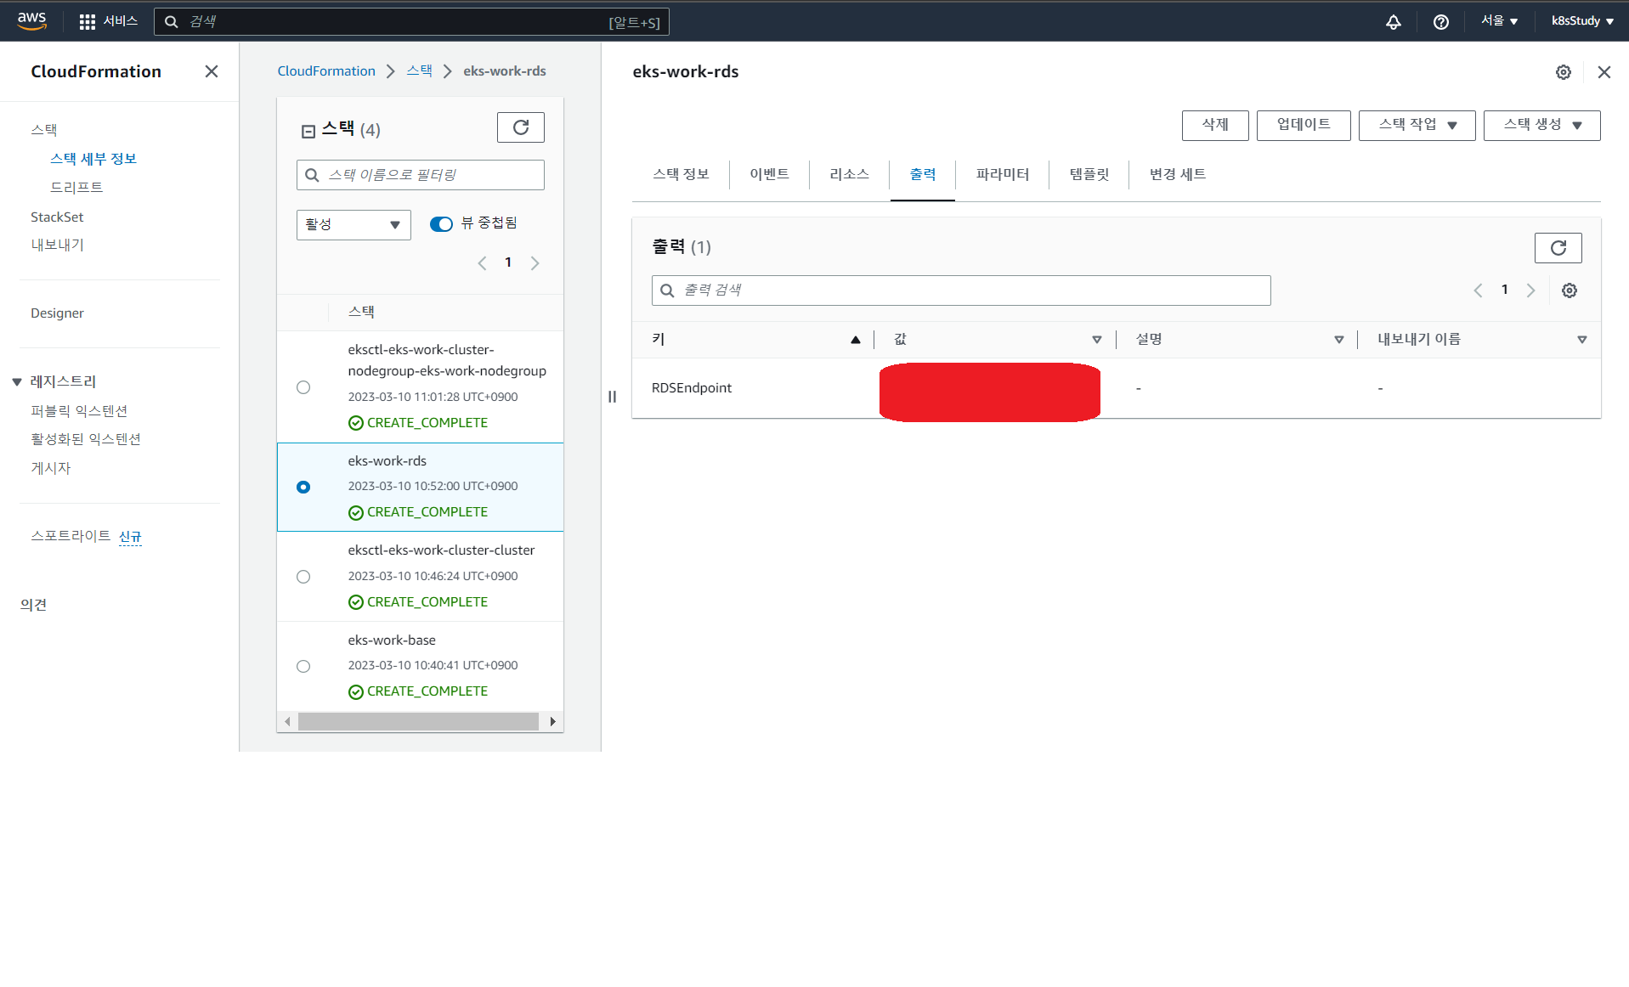1629x987 pixels.
Task: Switch to the 이벤트 tab
Action: 769,174
